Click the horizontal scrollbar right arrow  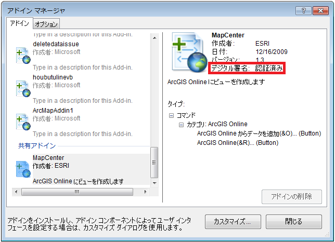pos(145,192)
